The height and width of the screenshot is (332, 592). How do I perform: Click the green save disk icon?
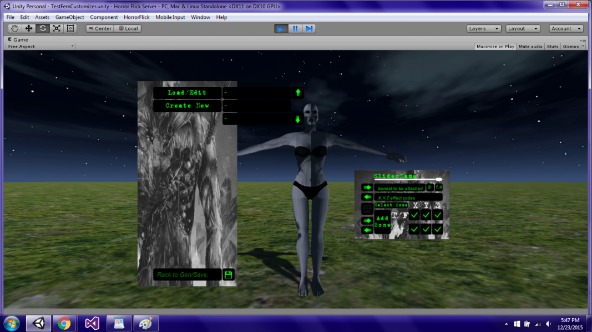click(228, 274)
